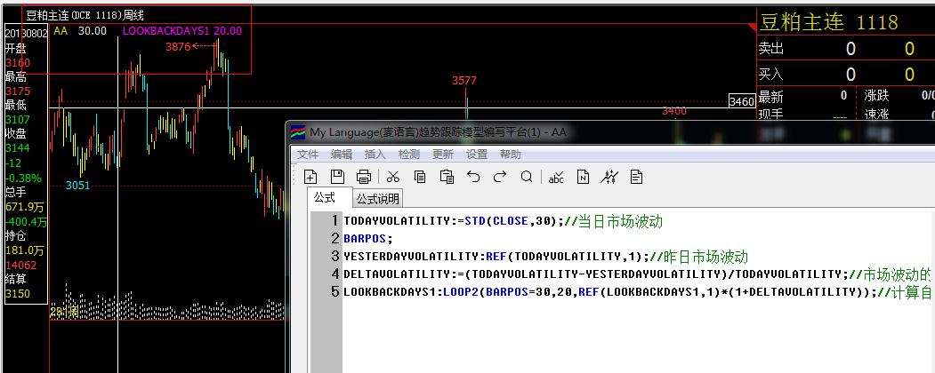The width and height of the screenshot is (935, 373).
Task: Open the 帮助 menu
Action: click(x=511, y=155)
